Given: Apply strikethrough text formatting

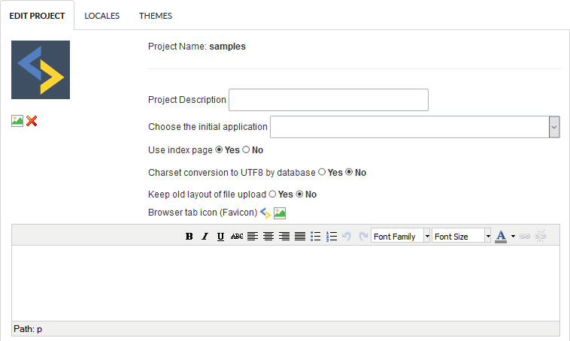Looking at the screenshot, I should tap(237, 237).
